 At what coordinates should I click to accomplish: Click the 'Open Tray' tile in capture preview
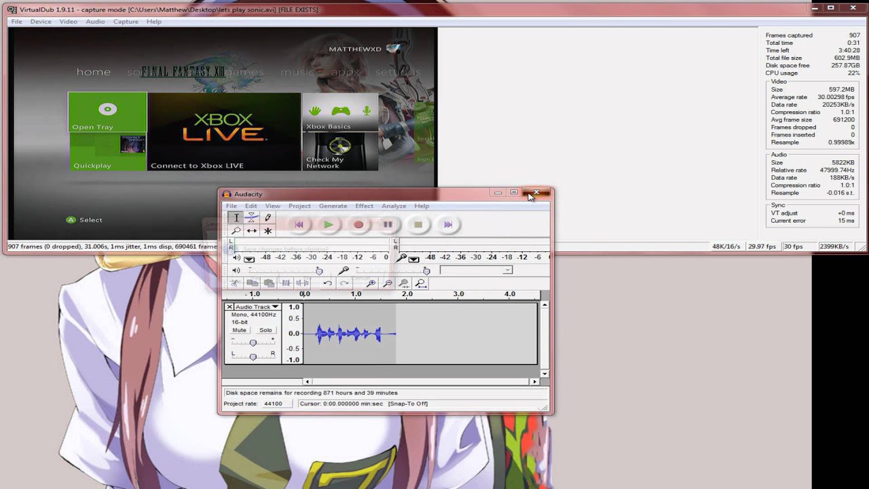[107, 112]
